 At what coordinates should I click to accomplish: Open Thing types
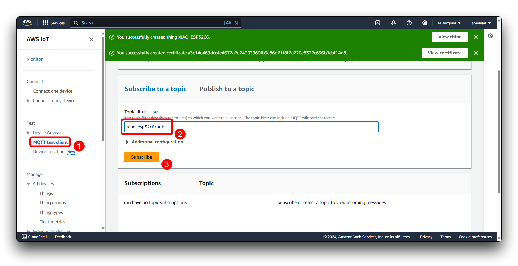(51, 212)
